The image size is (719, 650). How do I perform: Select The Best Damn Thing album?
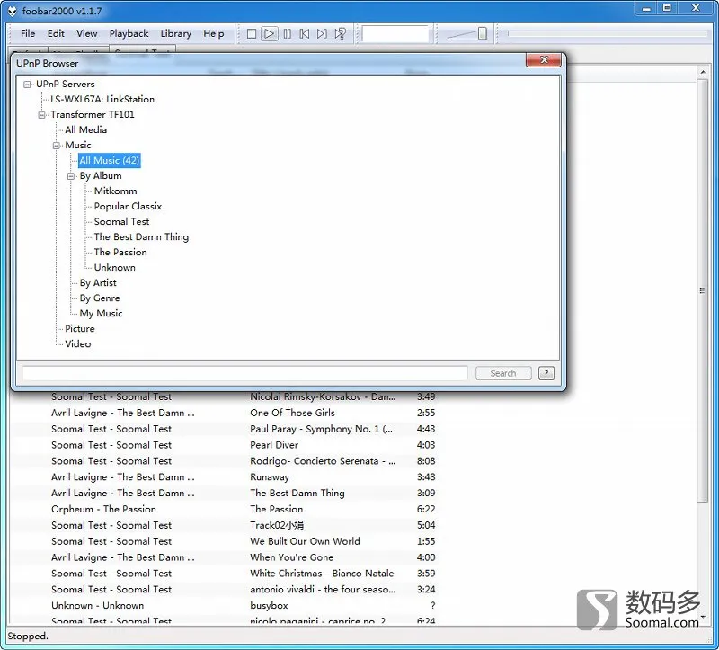pyautogui.click(x=141, y=236)
